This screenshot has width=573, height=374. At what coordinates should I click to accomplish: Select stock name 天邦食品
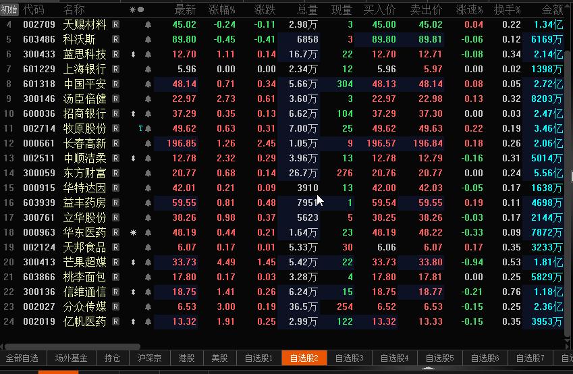(x=85, y=248)
